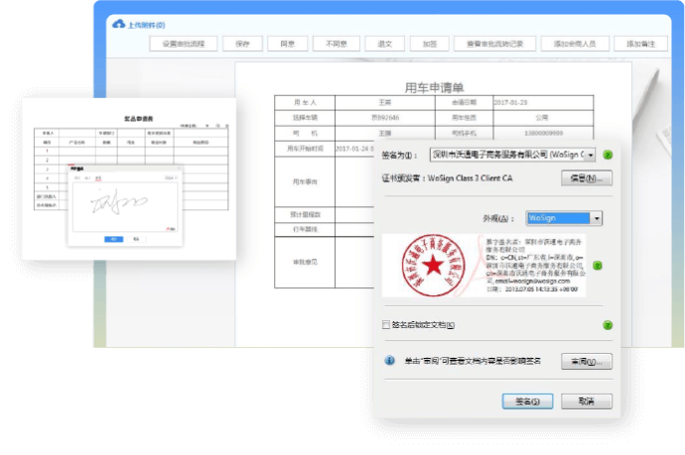The image size is (685, 455).
Task: Click the blue confirm button under handwritten signature
Action: pyautogui.click(x=113, y=238)
